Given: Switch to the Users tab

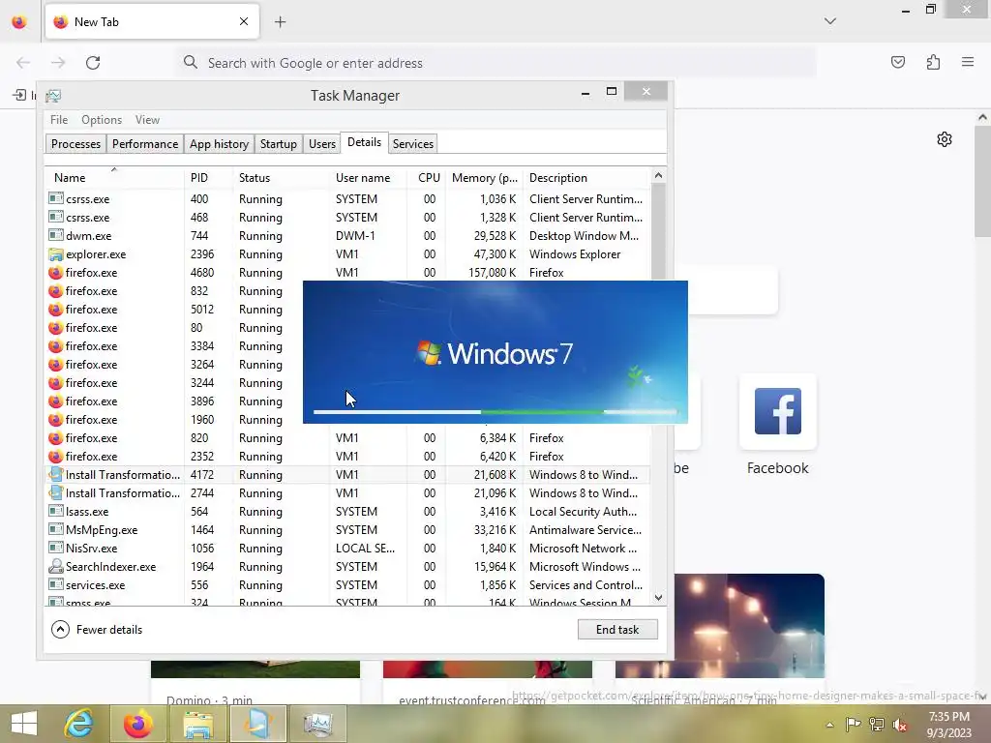Looking at the screenshot, I should coord(321,144).
